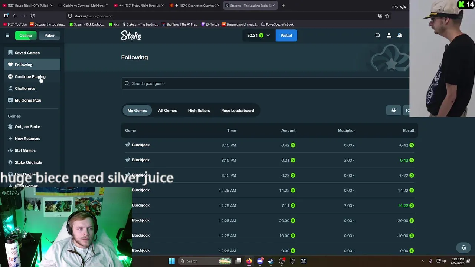Show hidden system tray icons
This screenshot has height=267, width=475.
(x=423, y=261)
